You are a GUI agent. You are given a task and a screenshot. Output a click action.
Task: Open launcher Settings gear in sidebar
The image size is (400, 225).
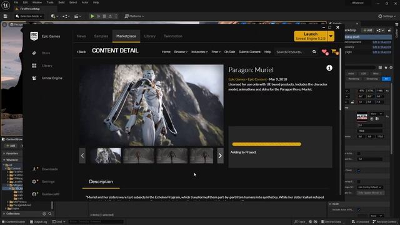coord(34,182)
